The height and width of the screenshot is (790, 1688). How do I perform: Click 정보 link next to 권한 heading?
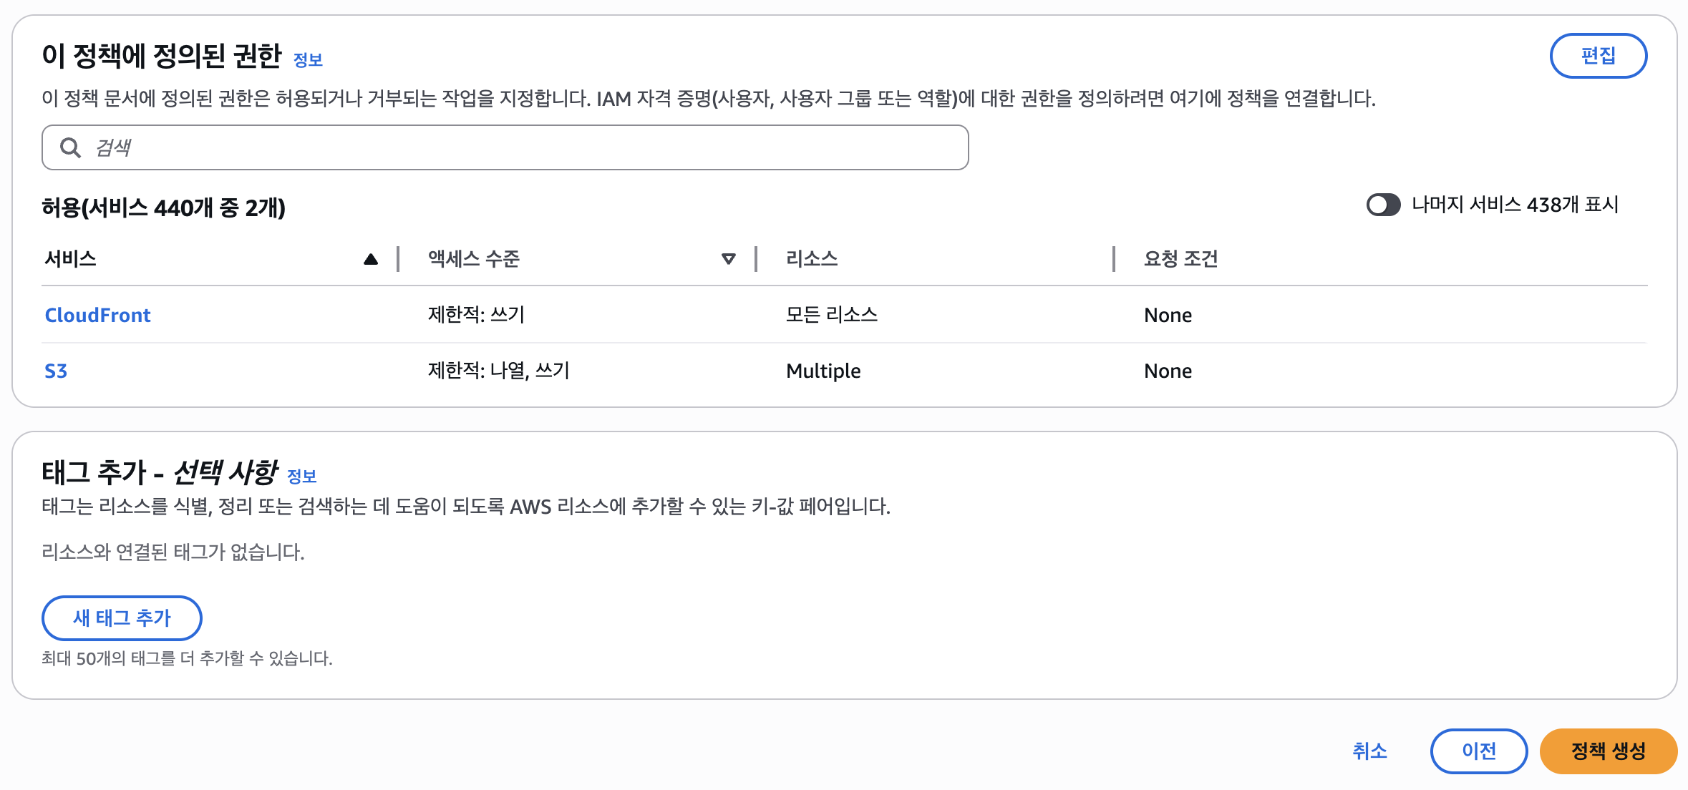click(x=308, y=60)
